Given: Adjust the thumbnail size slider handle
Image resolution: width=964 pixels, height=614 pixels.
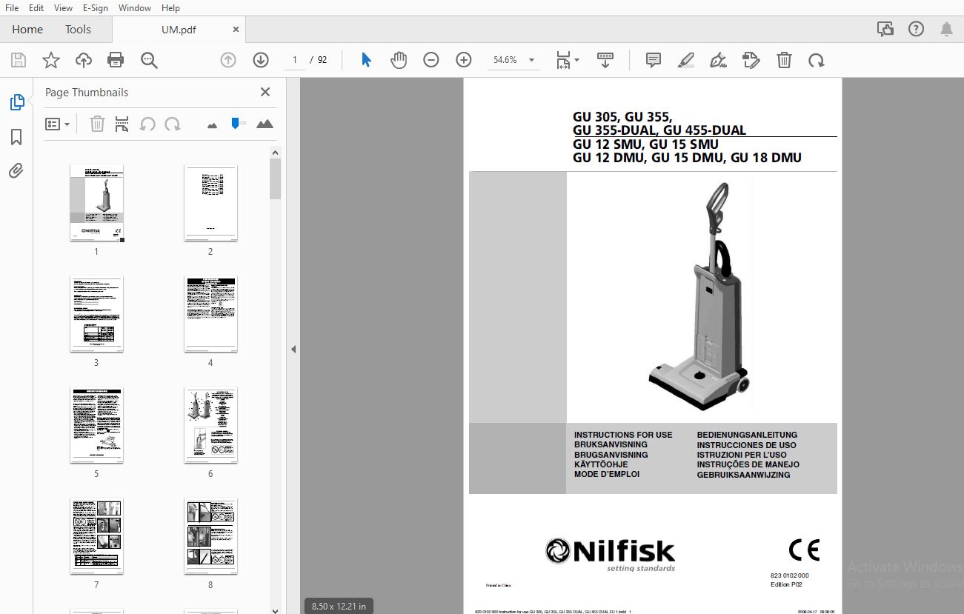Looking at the screenshot, I should coord(236,123).
